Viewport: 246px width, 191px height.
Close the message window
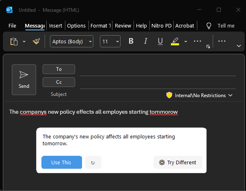click(x=238, y=10)
